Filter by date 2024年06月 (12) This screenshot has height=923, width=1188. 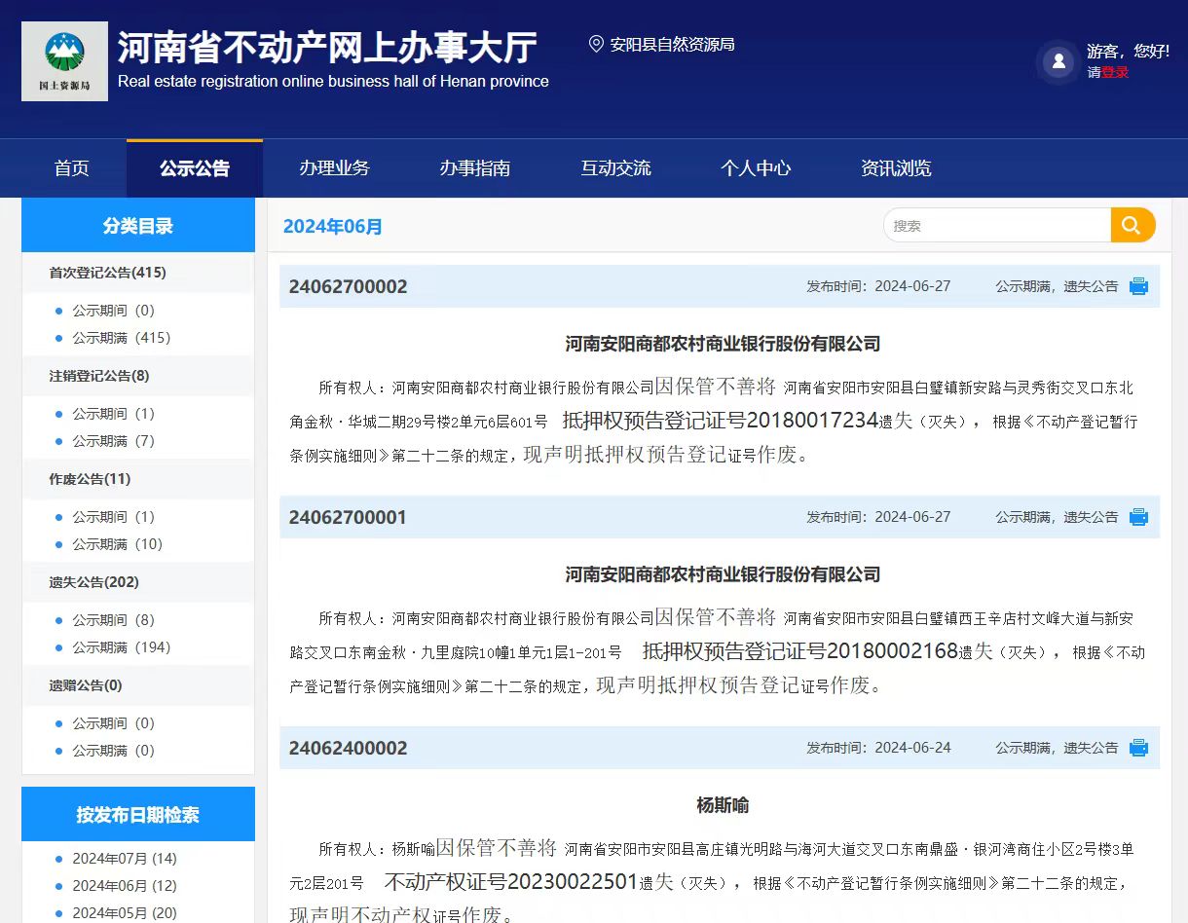point(125,886)
